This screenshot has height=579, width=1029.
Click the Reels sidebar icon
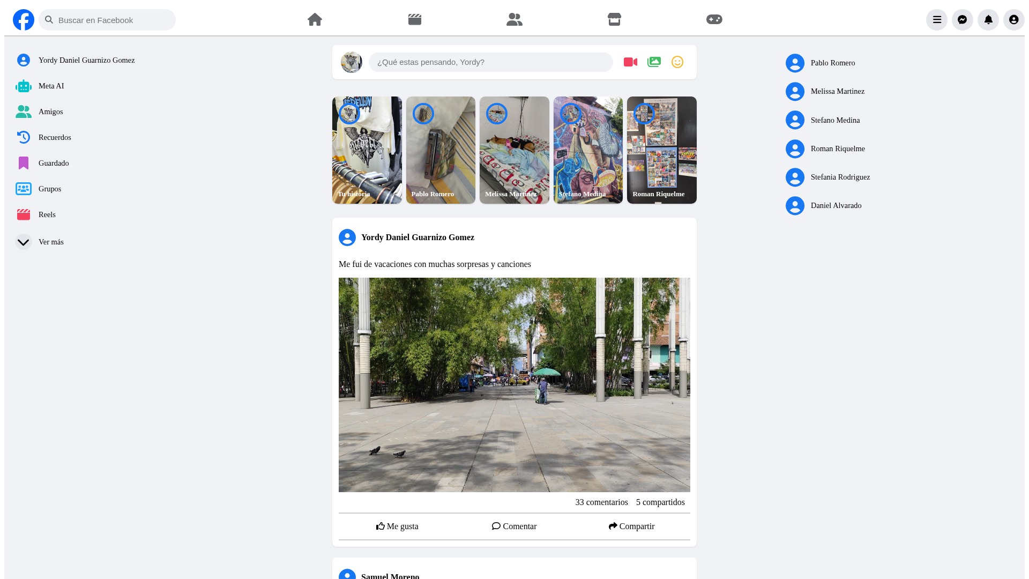[24, 214]
